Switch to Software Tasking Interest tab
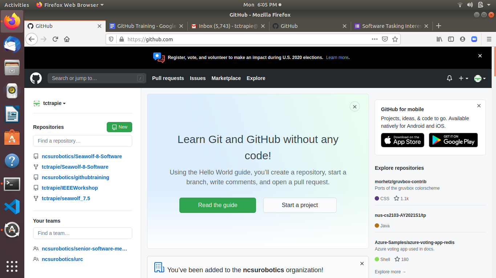This screenshot has width=496, height=278. tap(392, 26)
